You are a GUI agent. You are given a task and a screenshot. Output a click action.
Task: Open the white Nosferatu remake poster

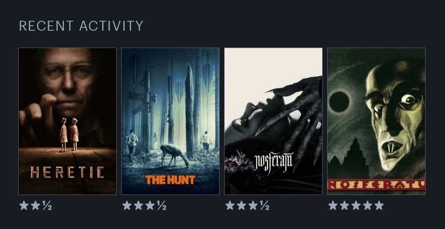pos(273,121)
